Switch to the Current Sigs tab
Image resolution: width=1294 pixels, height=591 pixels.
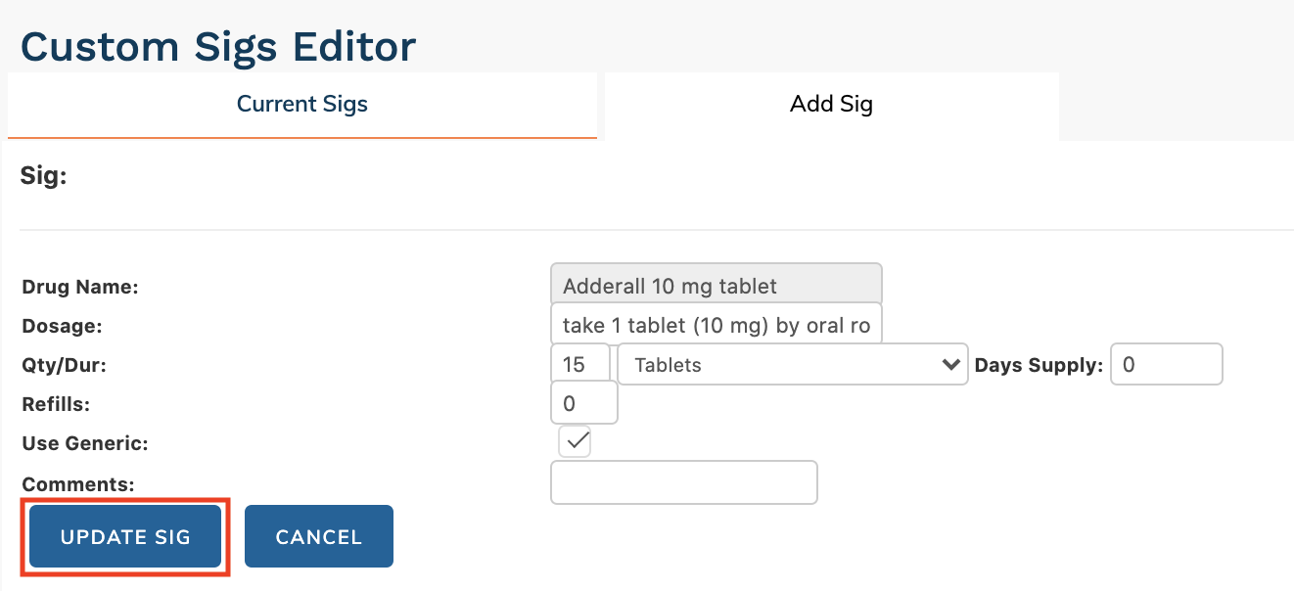(x=301, y=104)
